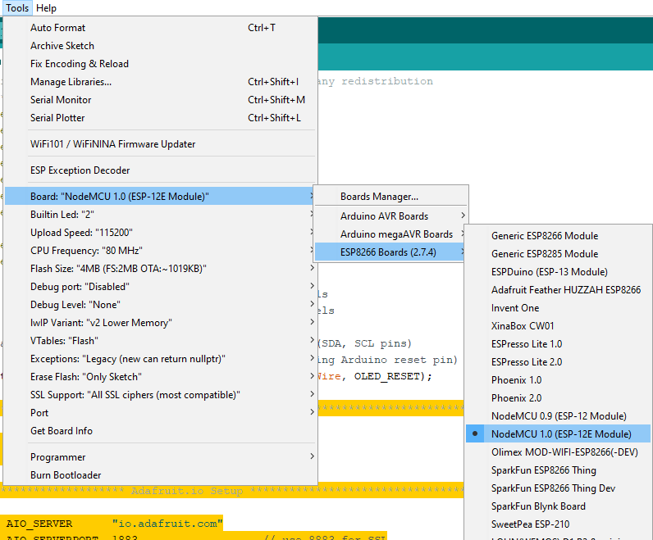The height and width of the screenshot is (540, 653).
Task: Select Invent One board
Action: point(558,308)
